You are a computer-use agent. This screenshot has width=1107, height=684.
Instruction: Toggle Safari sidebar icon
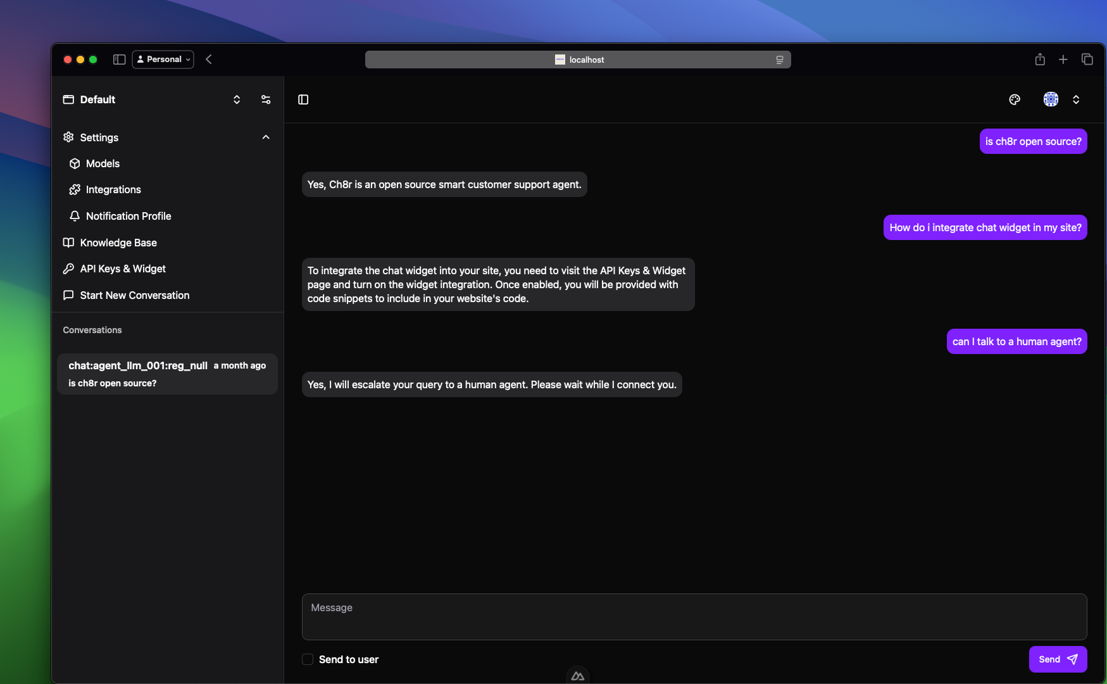pyautogui.click(x=119, y=60)
